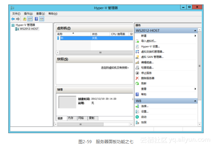The width and height of the screenshot is (214, 147).
Task: Click the 虚拟 SAN 管理器 icon
Action: click(137, 57)
